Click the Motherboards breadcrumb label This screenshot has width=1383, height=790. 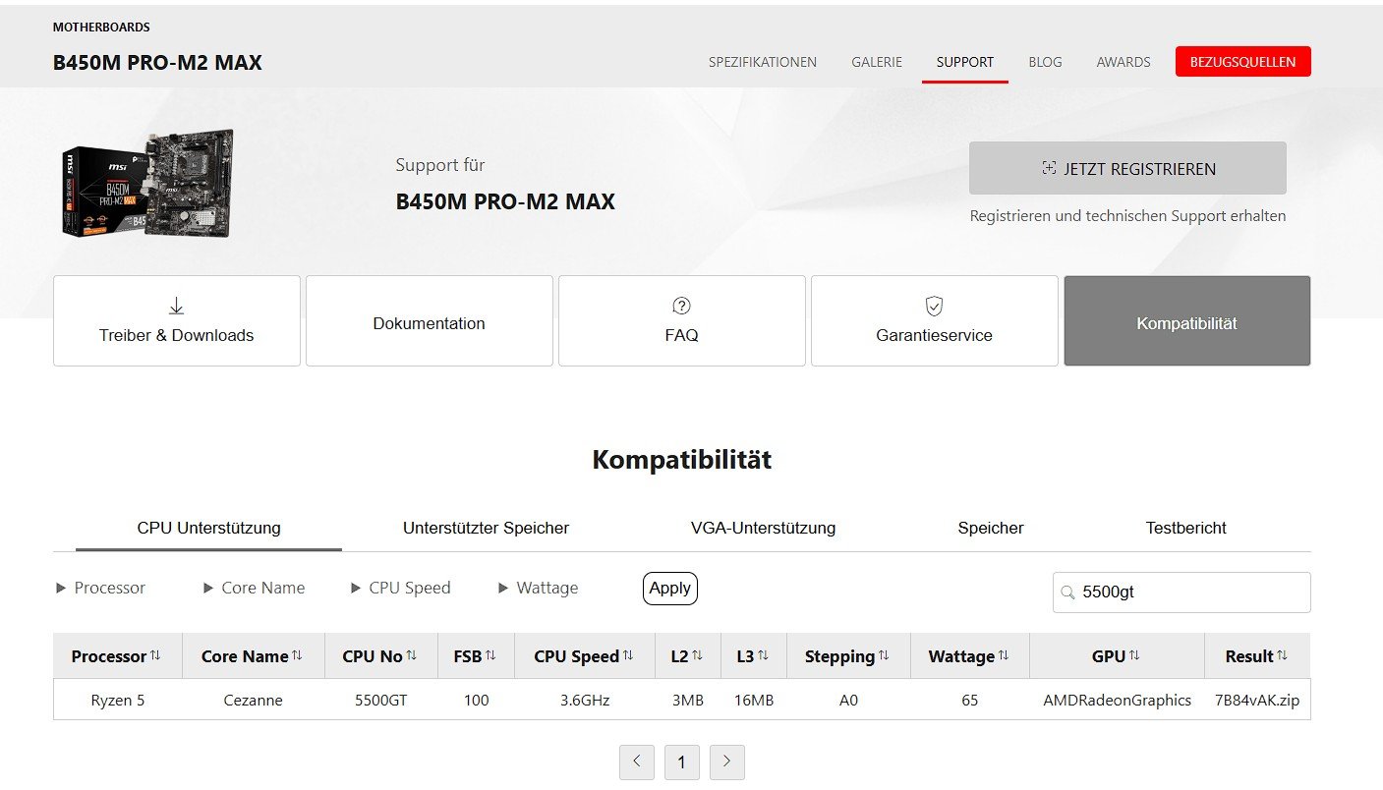[101, 28]
